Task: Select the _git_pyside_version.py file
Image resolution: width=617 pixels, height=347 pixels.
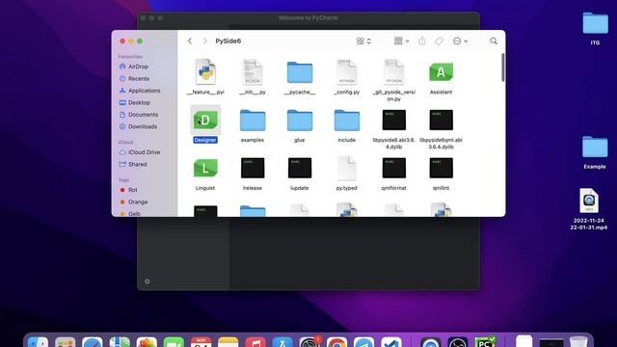Action: [x=394, y=71]
